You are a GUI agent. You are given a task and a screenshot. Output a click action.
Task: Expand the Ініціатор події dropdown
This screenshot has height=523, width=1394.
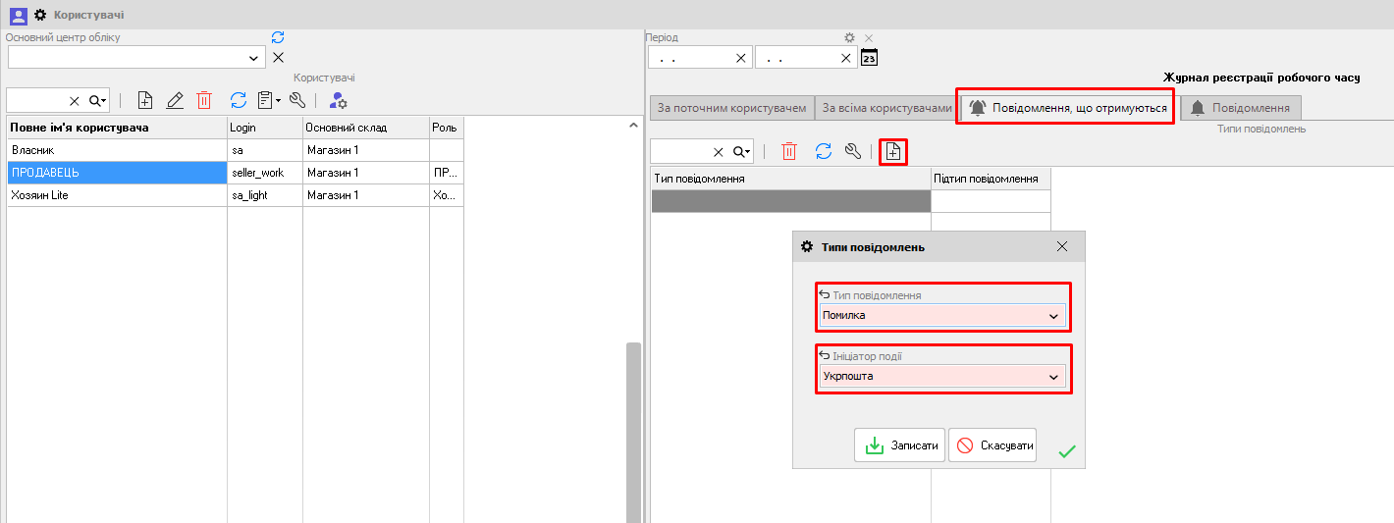(1053, 377)
